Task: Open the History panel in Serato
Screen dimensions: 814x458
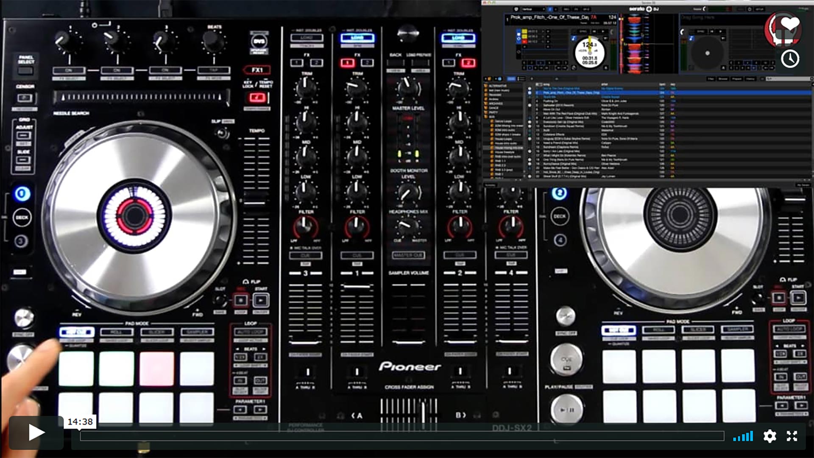Action: (750, 79)
